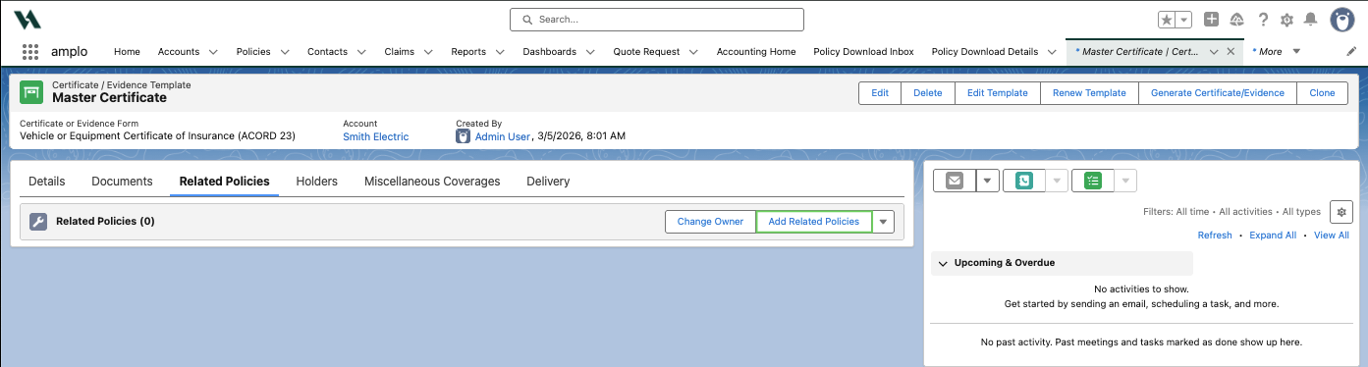Click in the global Search field

[x=657, y=19]
